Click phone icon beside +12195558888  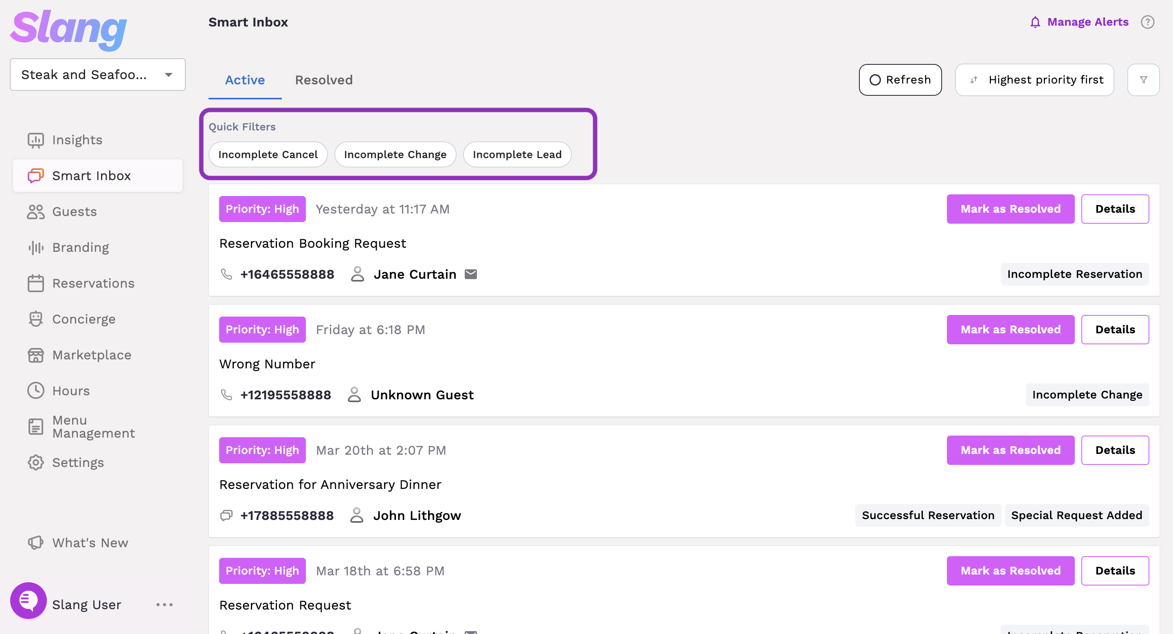226,395
